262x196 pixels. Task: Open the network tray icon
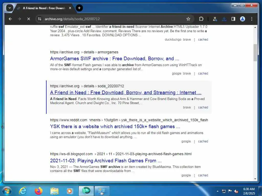[x=224, y=191]
